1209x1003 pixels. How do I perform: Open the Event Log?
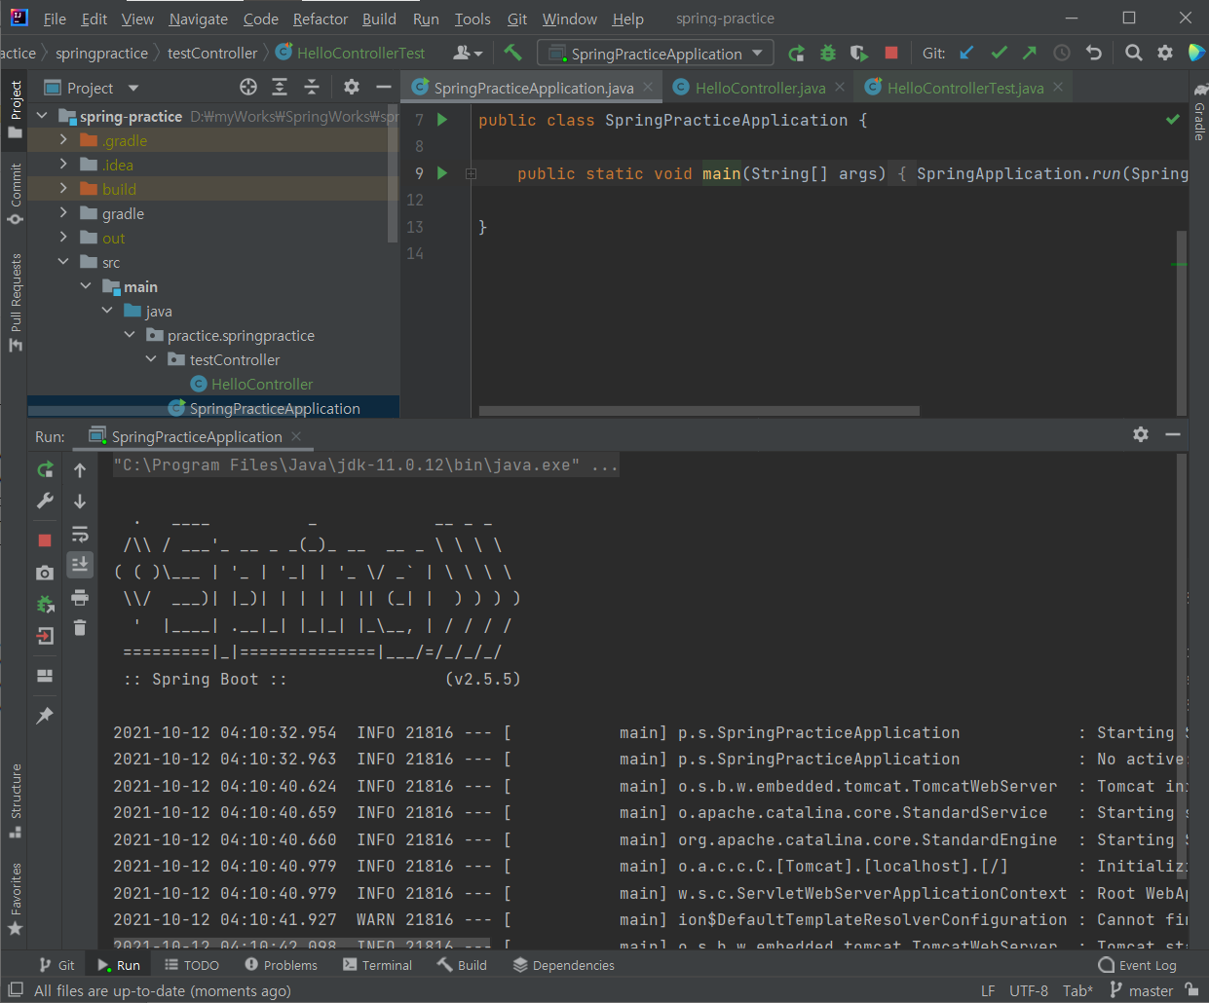pos(1137,965)
